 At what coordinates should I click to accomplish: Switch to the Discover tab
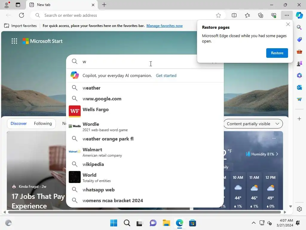pos(19,123)
